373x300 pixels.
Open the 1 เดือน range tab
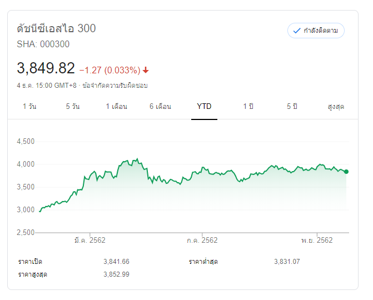[x=117, y=106]
